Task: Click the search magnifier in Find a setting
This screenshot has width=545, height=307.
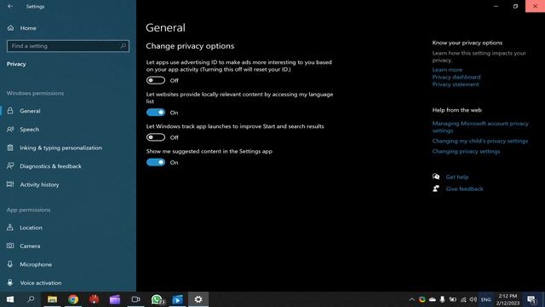Action: 123,46
